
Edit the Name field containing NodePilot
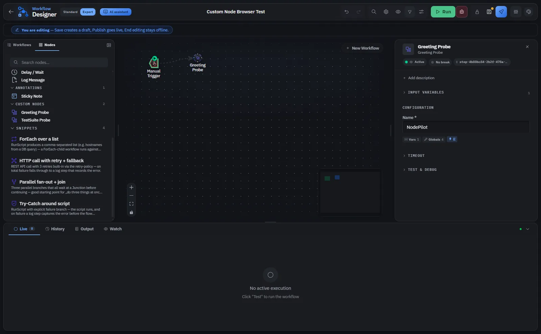click(x=466, y=127)
